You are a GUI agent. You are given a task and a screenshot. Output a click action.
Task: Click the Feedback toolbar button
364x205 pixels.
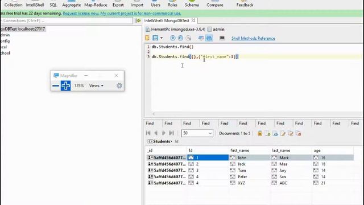(245, 5)
